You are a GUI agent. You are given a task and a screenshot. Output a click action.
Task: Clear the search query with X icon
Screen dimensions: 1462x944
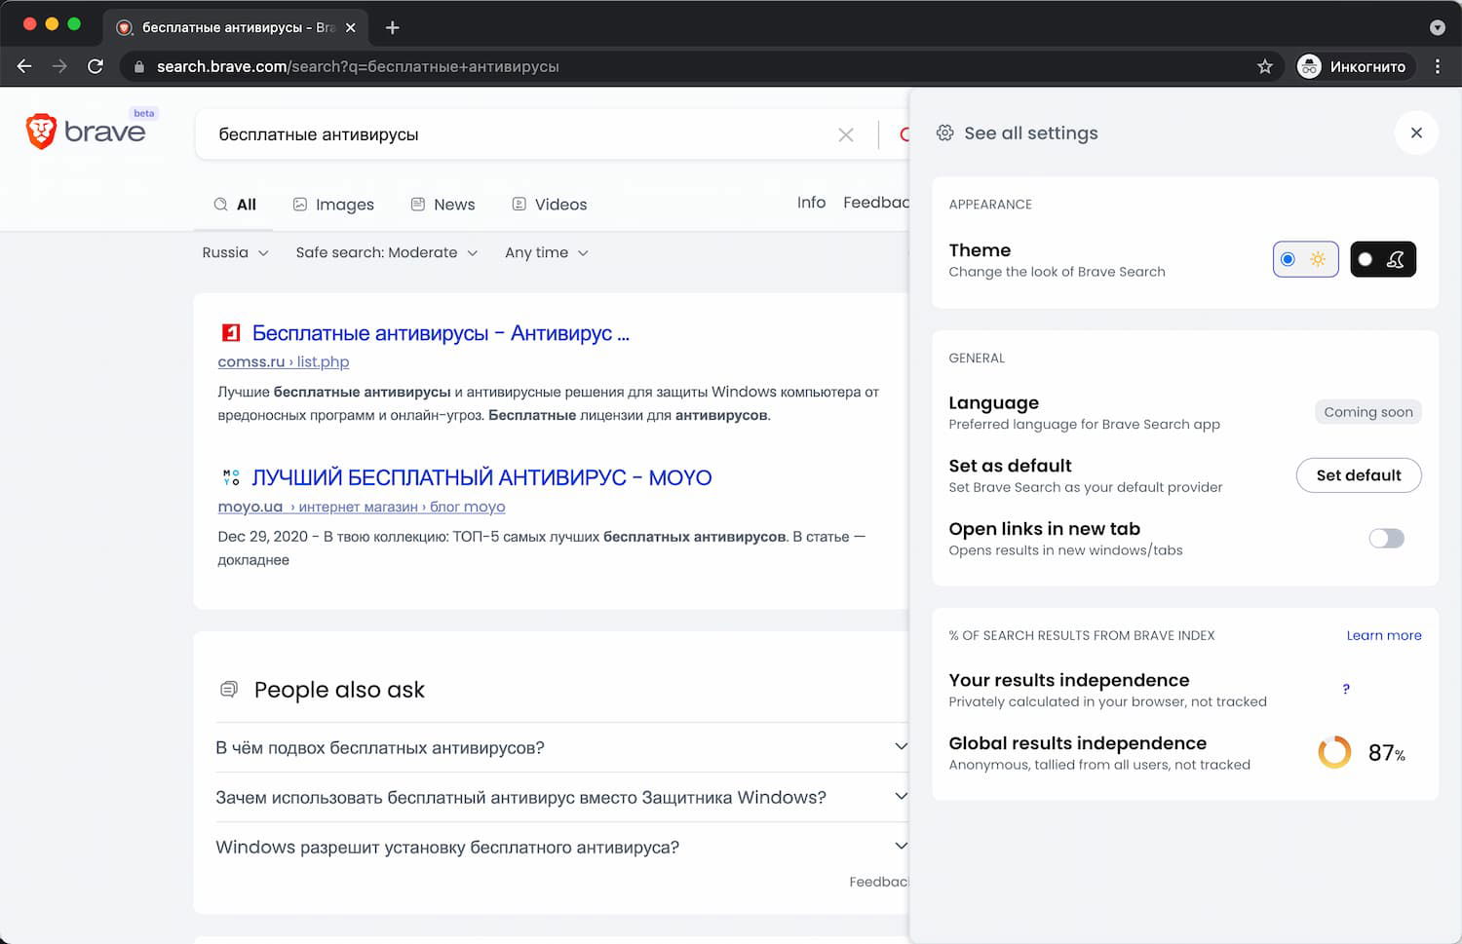(x=846, y=135)
